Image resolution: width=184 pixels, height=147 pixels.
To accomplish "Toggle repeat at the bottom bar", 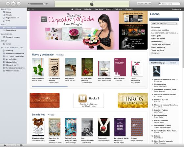I will point(16,145).
